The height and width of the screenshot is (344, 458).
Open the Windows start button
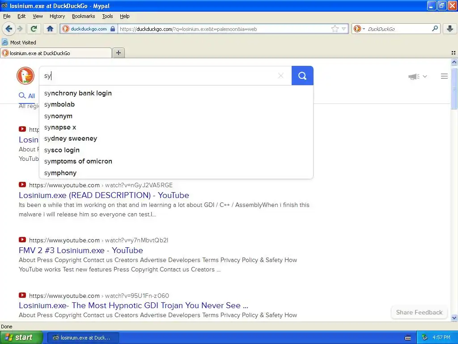[x=21, y=338]
